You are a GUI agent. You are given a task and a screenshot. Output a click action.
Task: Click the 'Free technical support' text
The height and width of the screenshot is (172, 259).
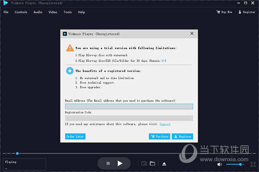[97, 83]
